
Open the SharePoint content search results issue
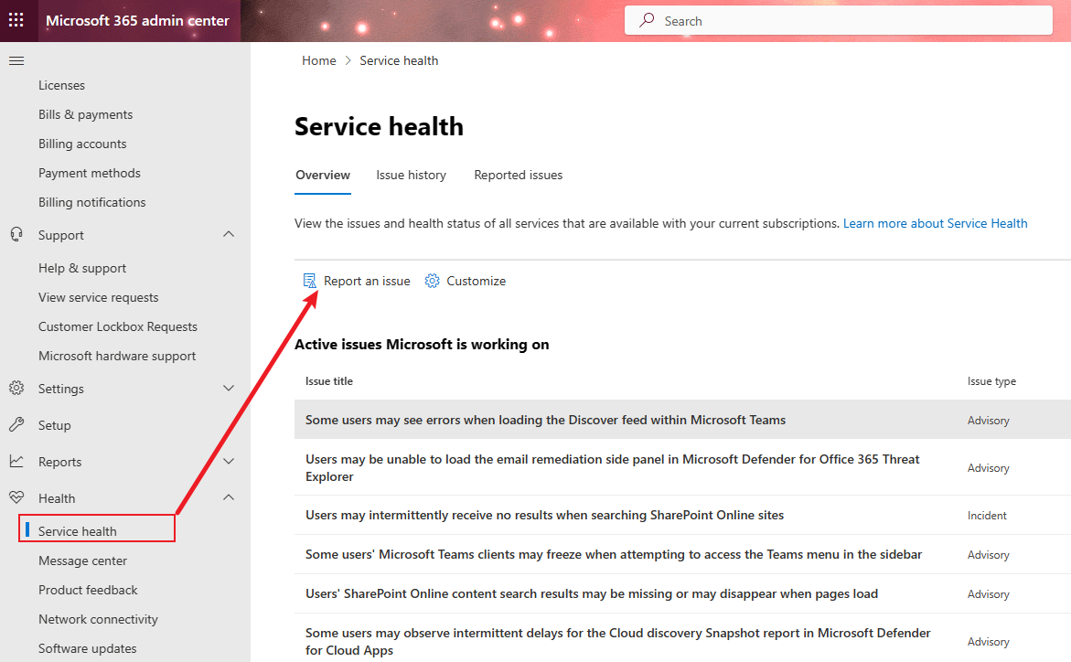click(592, 593)
